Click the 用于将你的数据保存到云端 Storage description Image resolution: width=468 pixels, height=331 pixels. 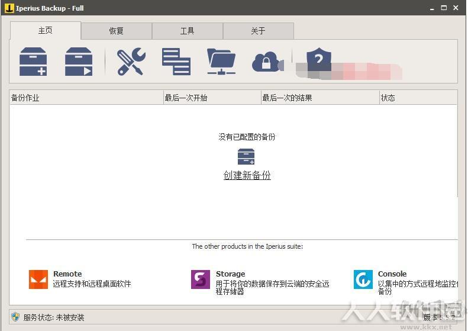coord(272,287)
